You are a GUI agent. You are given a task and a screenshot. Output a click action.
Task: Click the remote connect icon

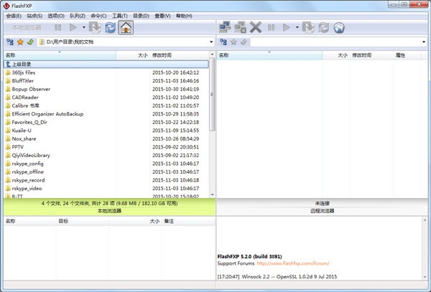coord(225,27)
